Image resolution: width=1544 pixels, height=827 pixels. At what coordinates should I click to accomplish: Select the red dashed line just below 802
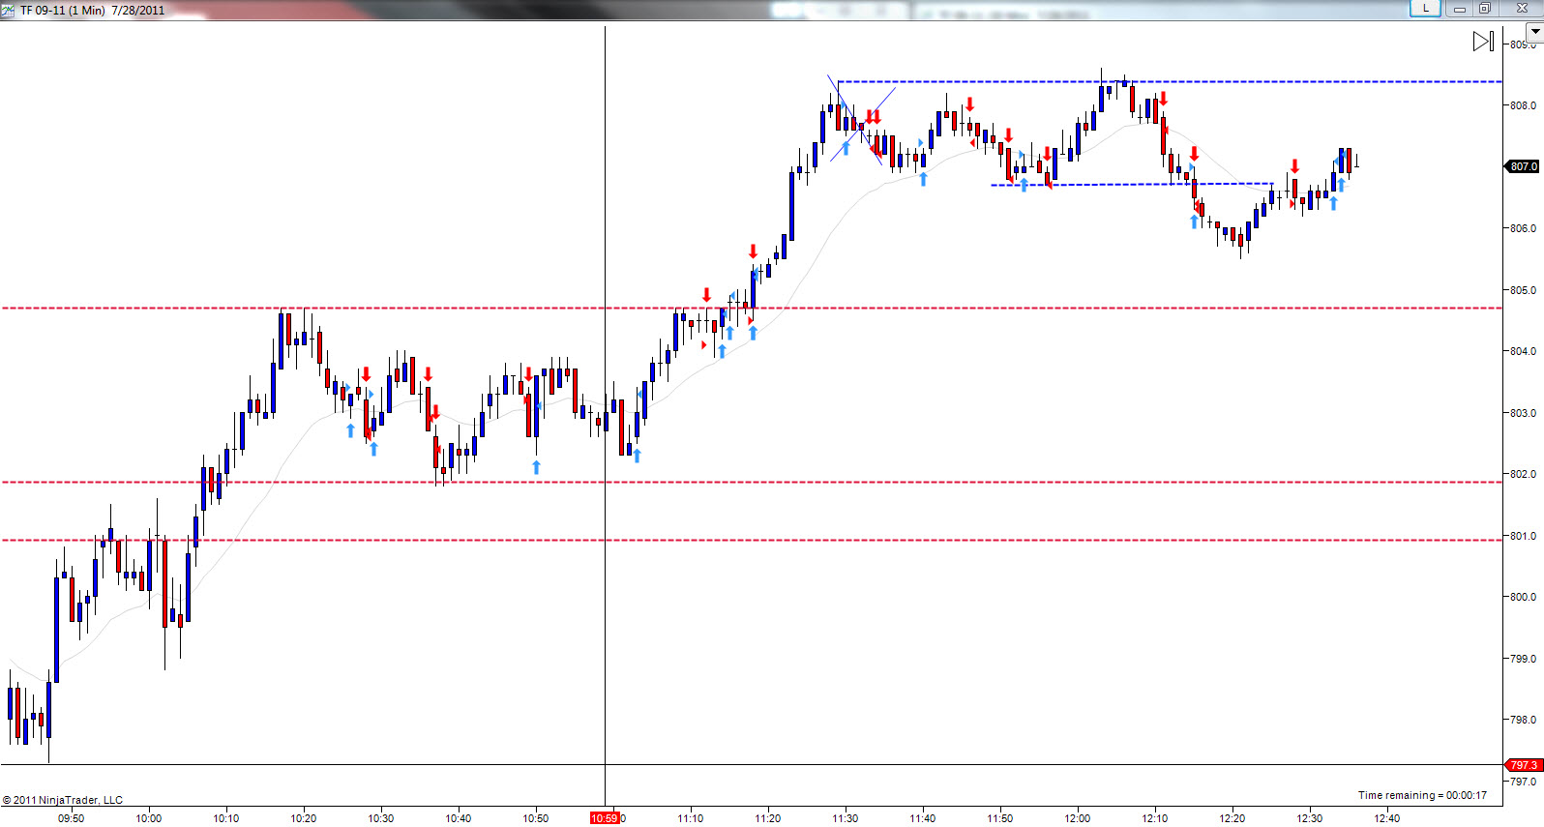point(752,482)
